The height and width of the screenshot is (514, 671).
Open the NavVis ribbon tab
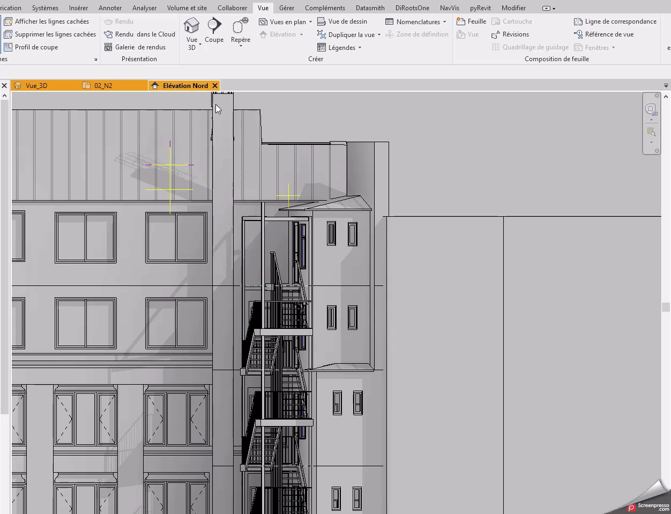pos(449,8)
